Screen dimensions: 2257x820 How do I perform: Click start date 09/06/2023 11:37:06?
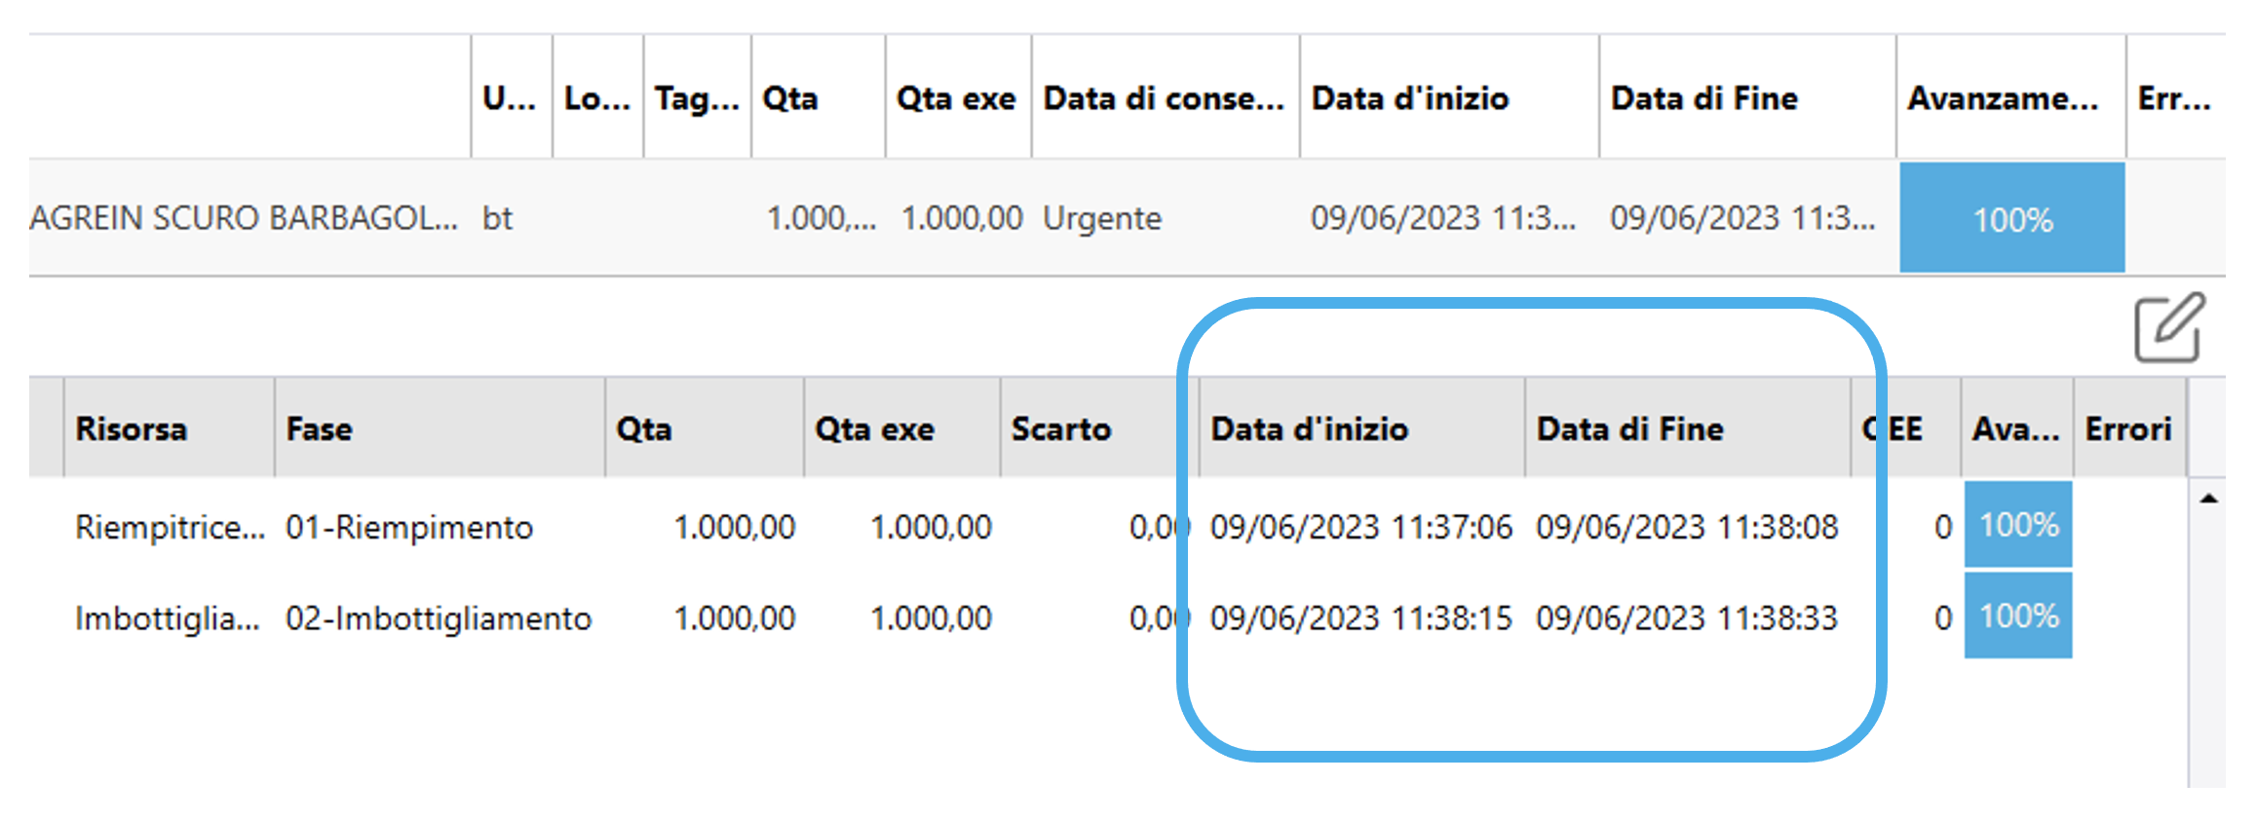click(x=1361, y=527)
